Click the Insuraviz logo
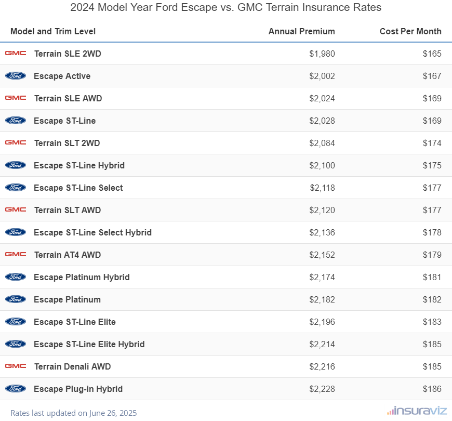Viewport: 452px width, 421px height. 417,411
